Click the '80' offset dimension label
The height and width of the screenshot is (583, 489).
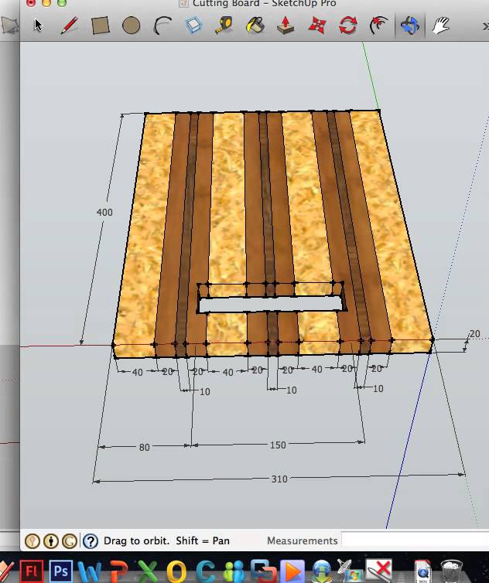click(145, 447)
